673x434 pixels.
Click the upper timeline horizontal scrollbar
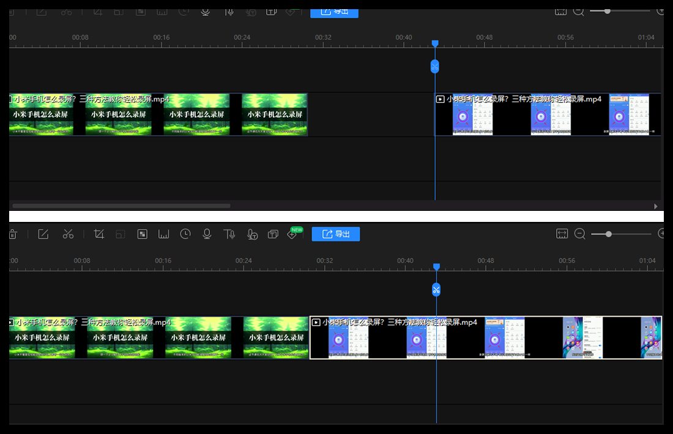(121, 206)
